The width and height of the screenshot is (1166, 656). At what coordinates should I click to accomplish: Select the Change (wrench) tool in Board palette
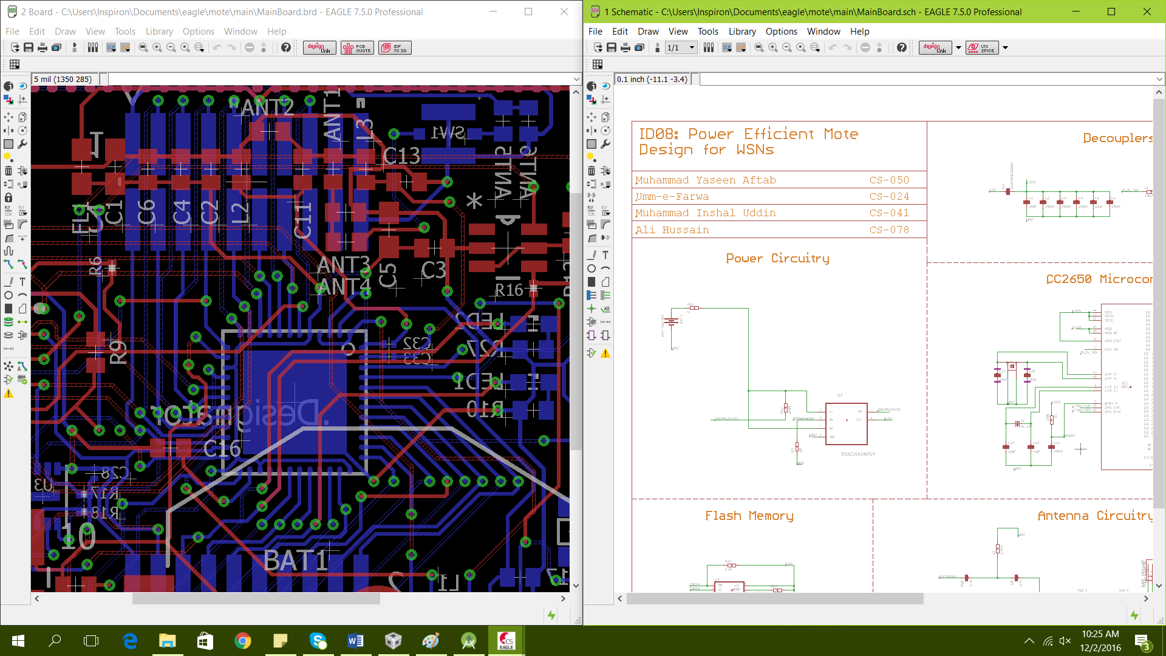click(x=22, y=144)
